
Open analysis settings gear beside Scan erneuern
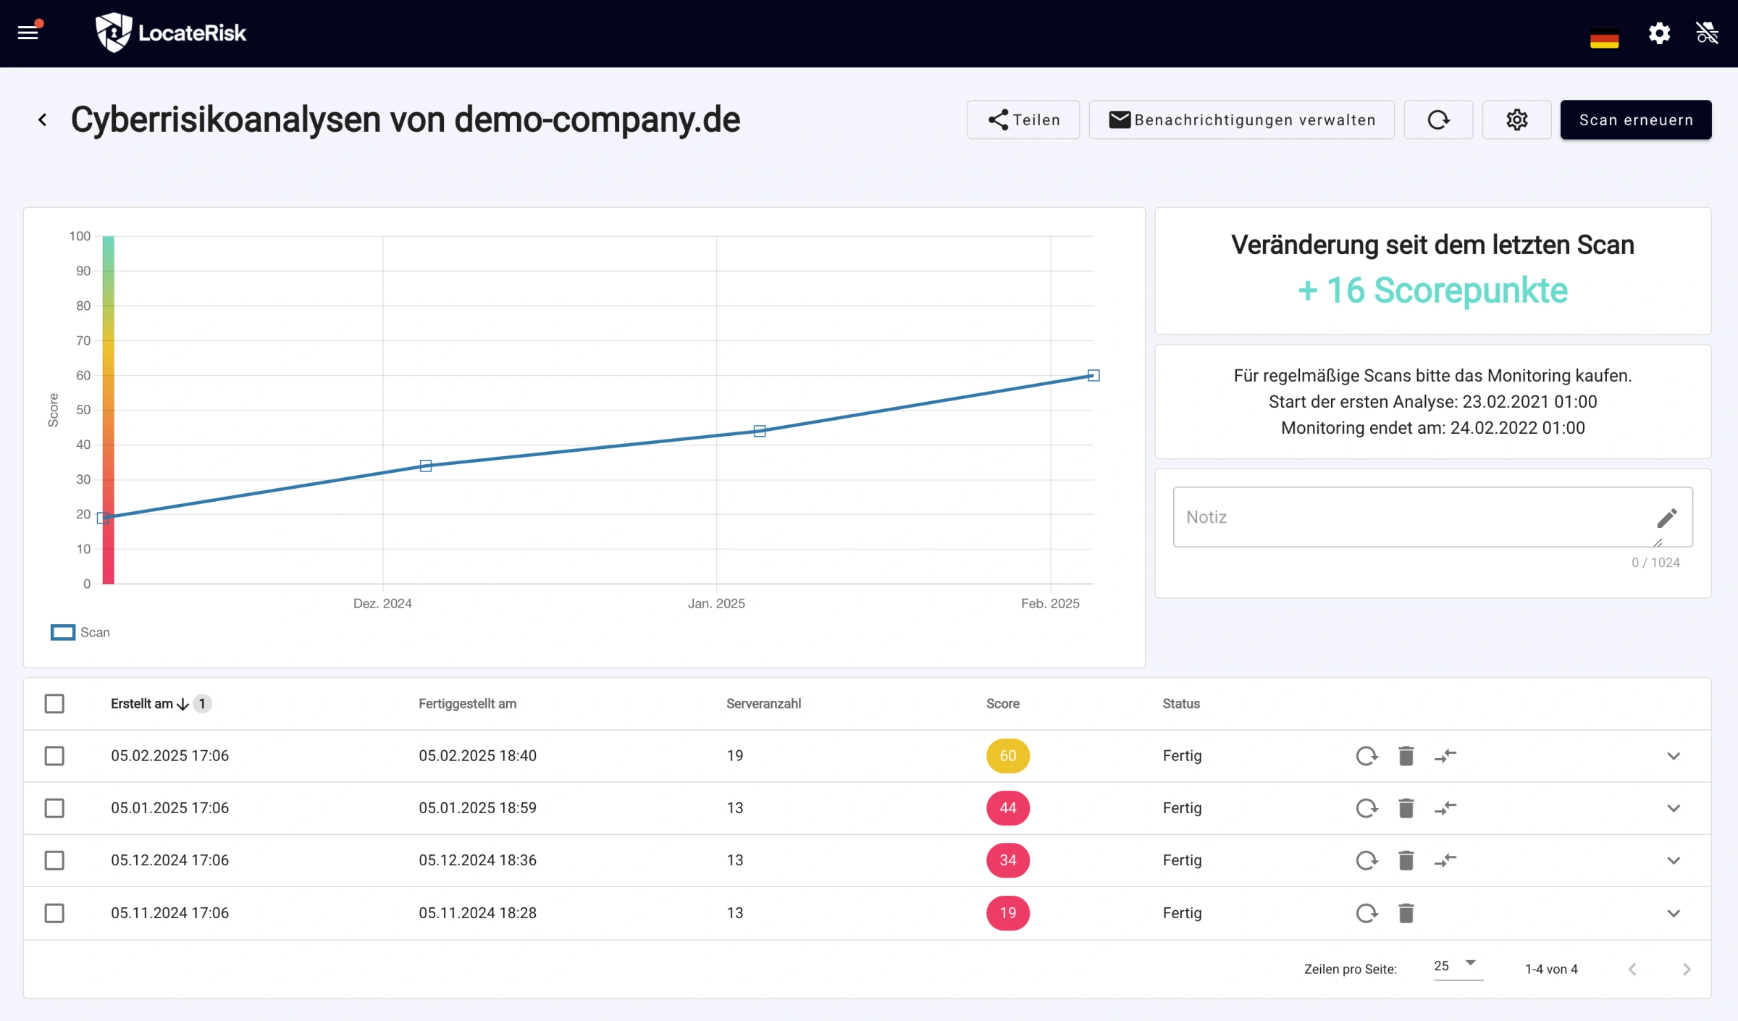click(x=1516, y=119)
